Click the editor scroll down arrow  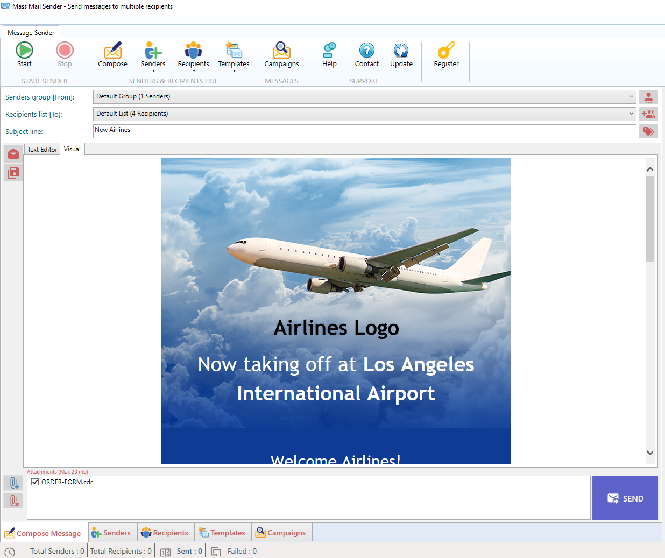(650, 453)
